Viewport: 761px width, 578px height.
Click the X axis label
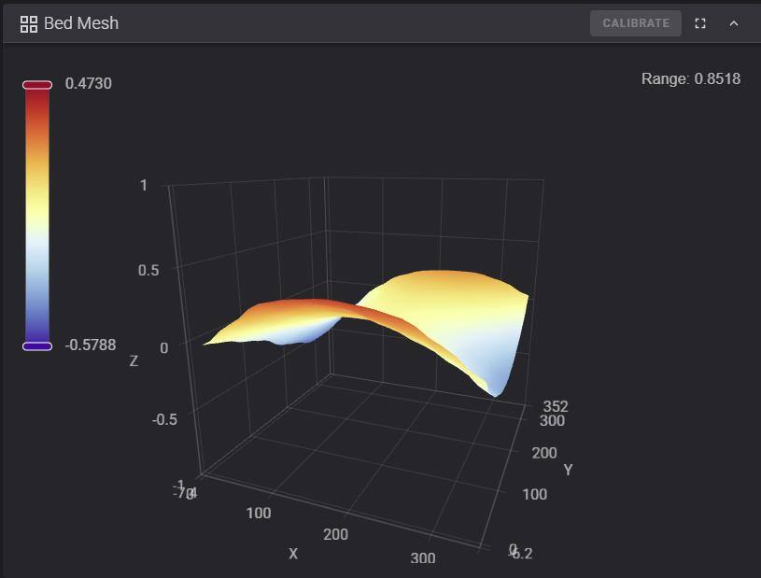(293, 554)
